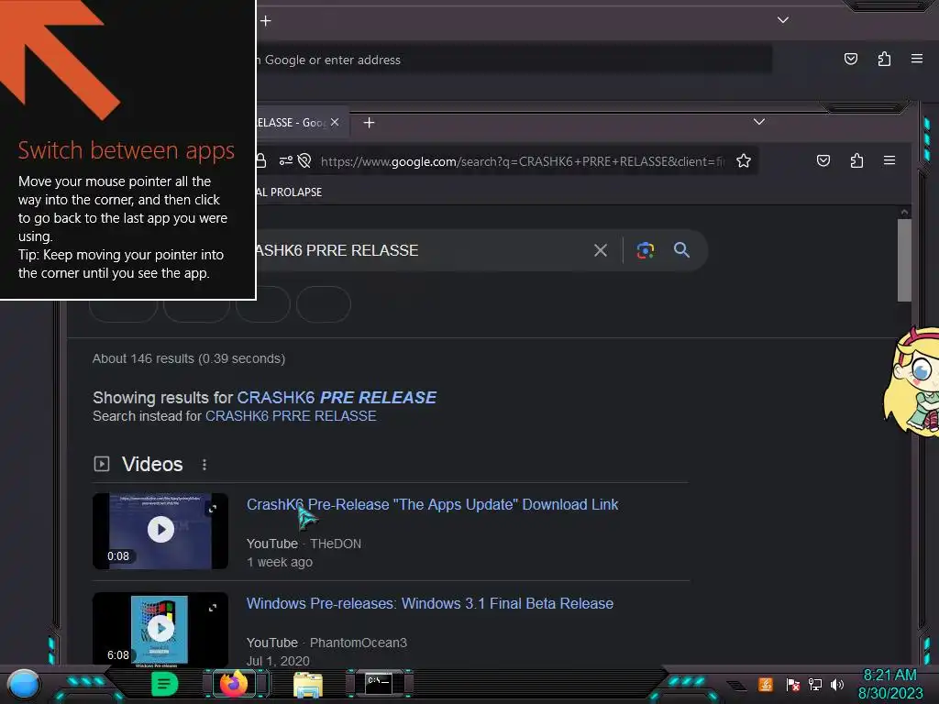Open clock showing 8:21 AM
The image size is (939, 704).
click(889, 684)
